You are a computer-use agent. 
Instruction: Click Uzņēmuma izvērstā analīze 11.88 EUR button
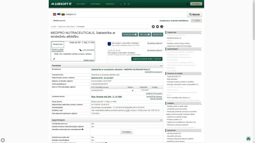tap(147, 59)
